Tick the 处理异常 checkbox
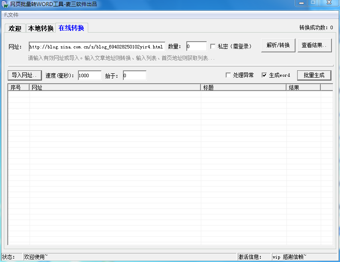The width and height of the screenshot is (340, 262). pos(228,75)
